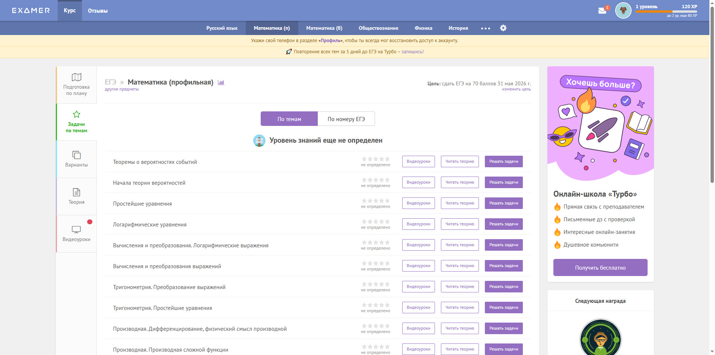Click star rating for Простейшие уравнения
Image resolution: width=715 pixels, height=355 pixels.
click(376, 201)
